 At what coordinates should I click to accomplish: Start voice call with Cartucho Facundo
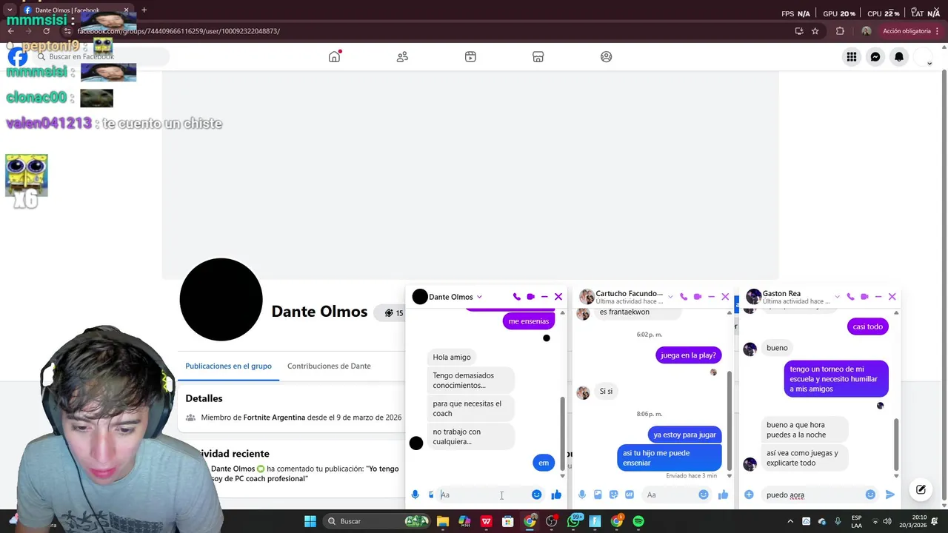click(x=684, y=297)
